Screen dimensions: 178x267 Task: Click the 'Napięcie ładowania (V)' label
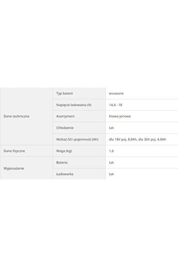pyautogui.click(x=74, y=105)
